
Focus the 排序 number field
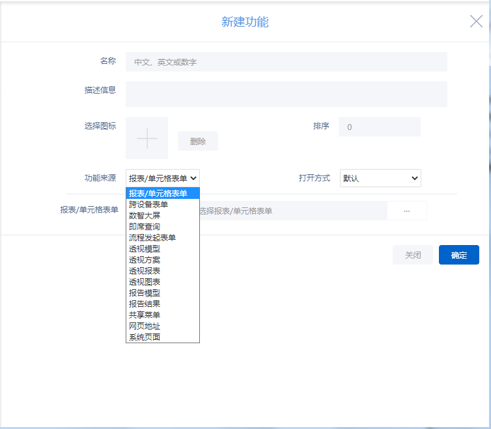(x=379, y=127)
